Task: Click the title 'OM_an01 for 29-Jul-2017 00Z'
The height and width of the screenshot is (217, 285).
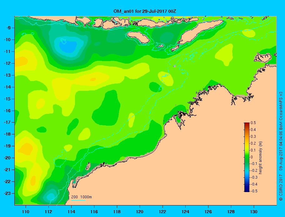Action: pos(145,11)
